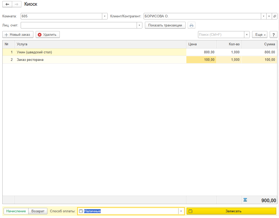The height and width of the screenshot is (218, 279).
Task: Go back with the left arrow button
Action: [7, 4]
